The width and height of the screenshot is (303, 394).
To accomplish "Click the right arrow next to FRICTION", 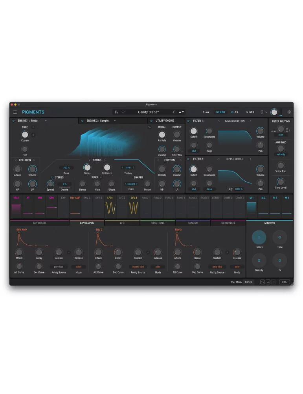I will (x=181, y=160).
